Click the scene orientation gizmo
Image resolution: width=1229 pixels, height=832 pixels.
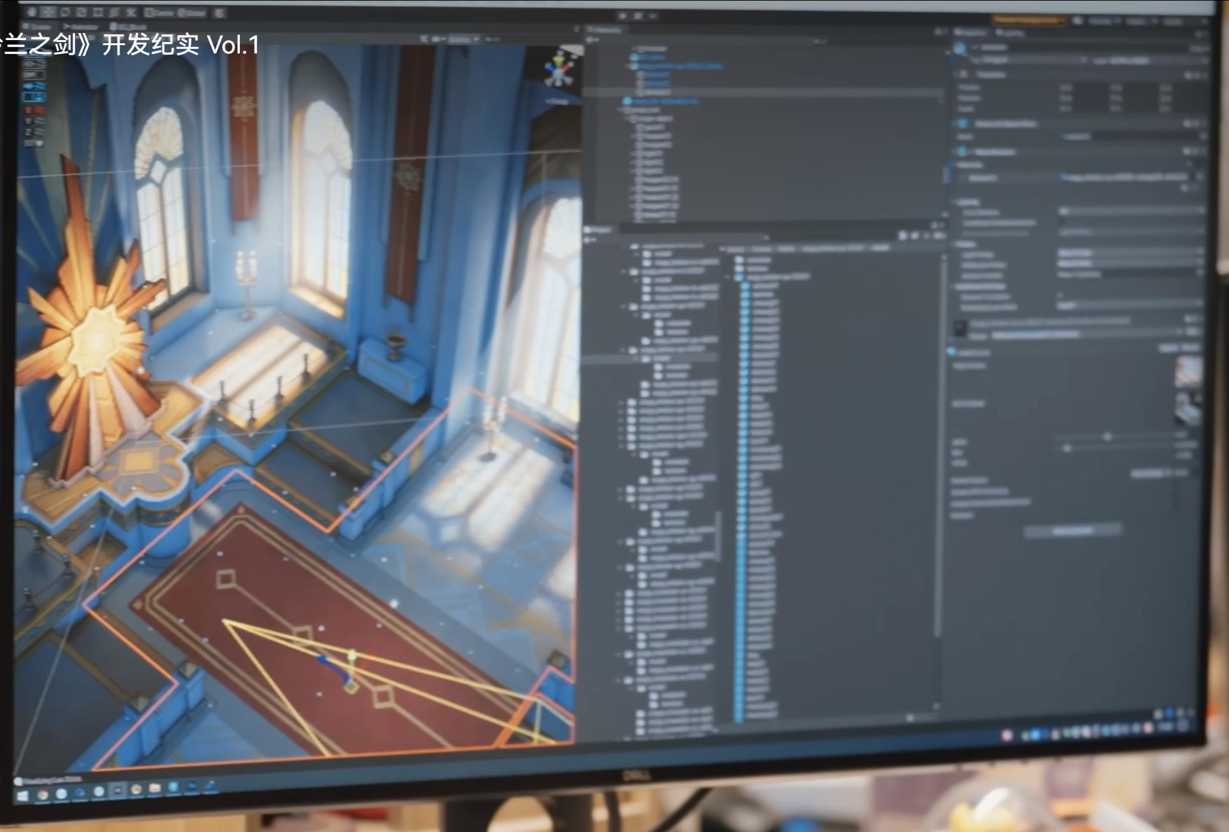pyautogui.click(x=559, y=70)
